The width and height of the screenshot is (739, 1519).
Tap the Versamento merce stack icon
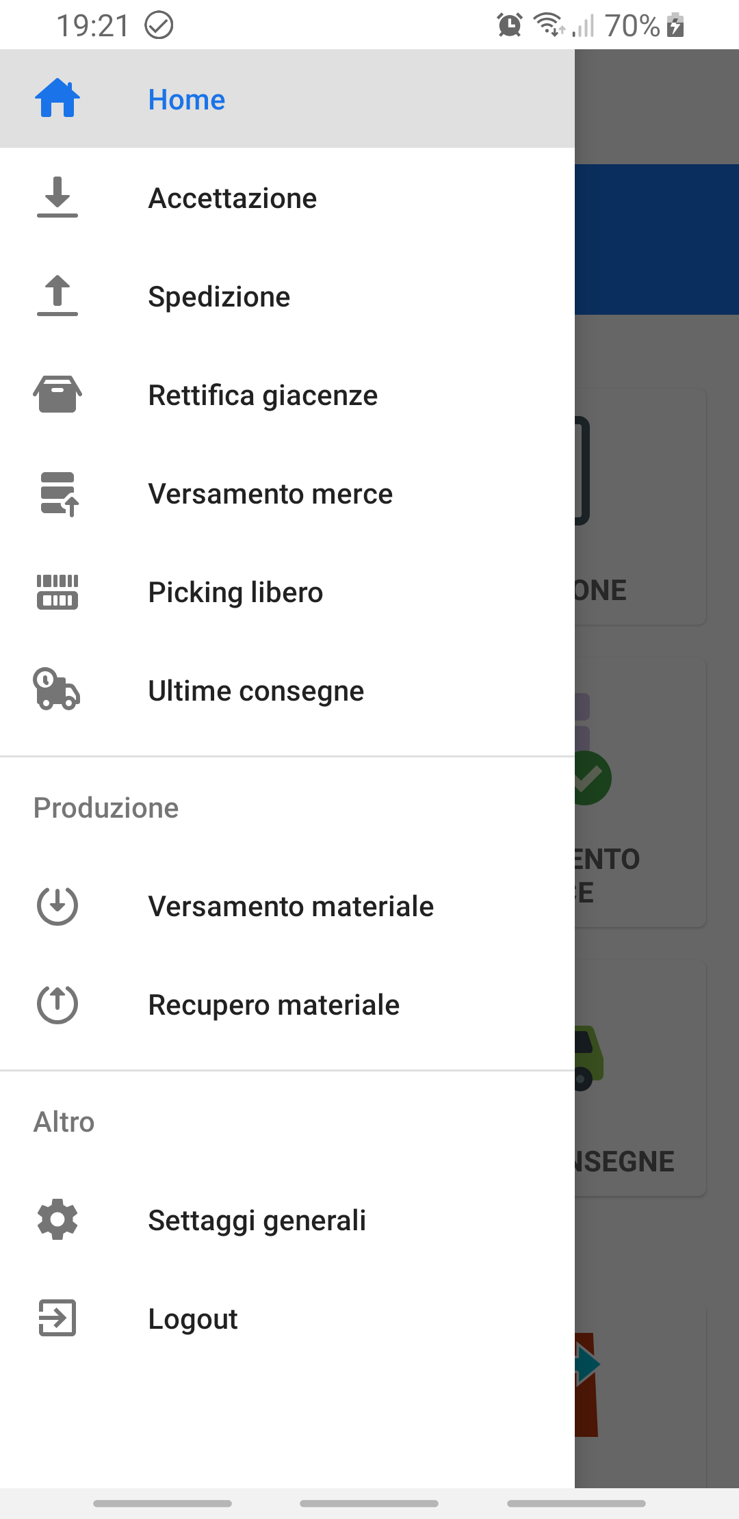[59, 493]
